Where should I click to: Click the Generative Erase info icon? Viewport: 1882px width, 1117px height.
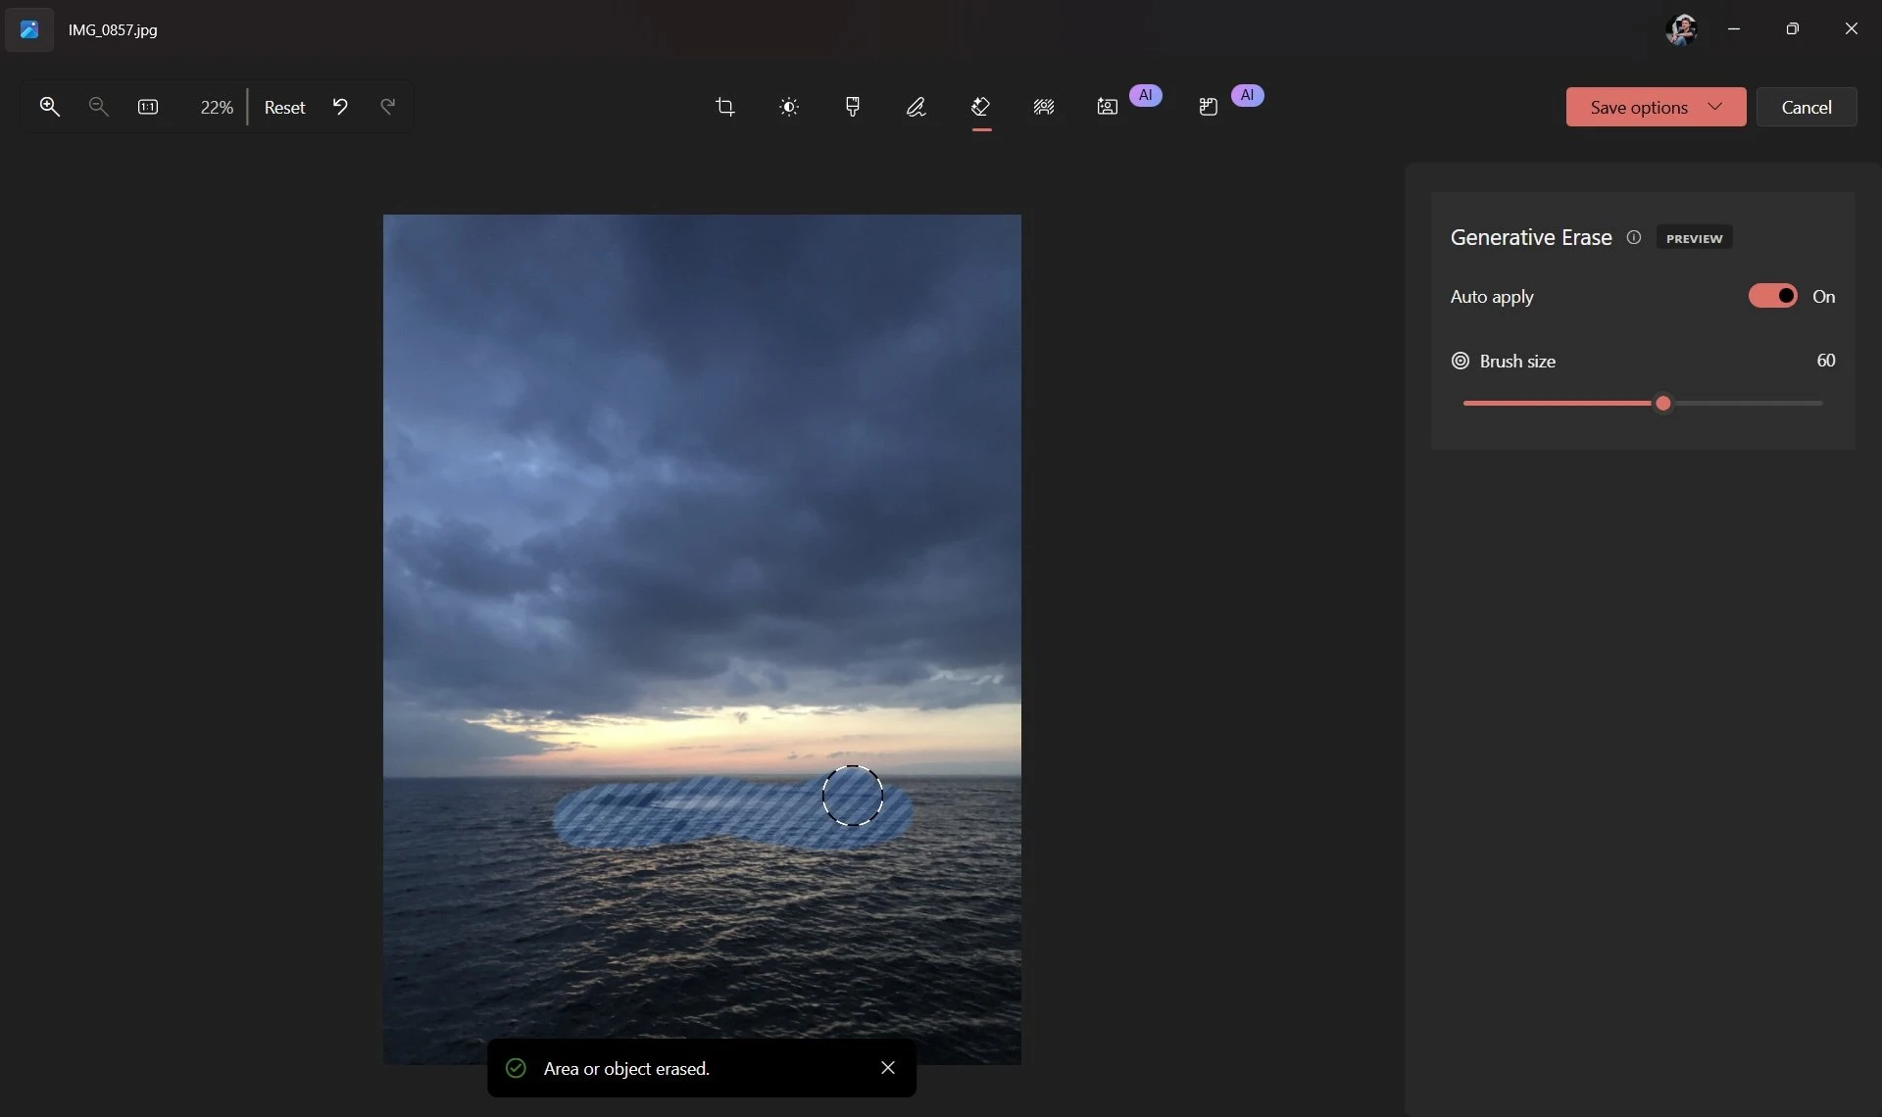click(x=1634, y=237)
